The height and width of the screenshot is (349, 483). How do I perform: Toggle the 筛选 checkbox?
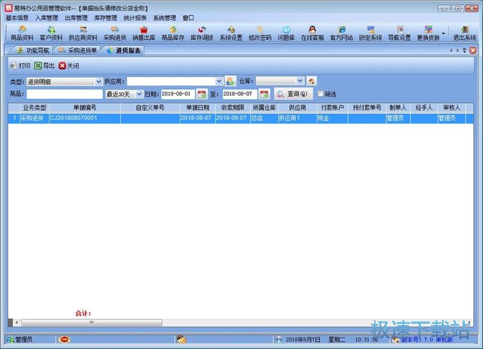[321, 93]
